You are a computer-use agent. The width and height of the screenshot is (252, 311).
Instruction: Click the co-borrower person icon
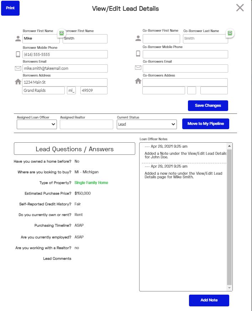click(x=138, y=38)
